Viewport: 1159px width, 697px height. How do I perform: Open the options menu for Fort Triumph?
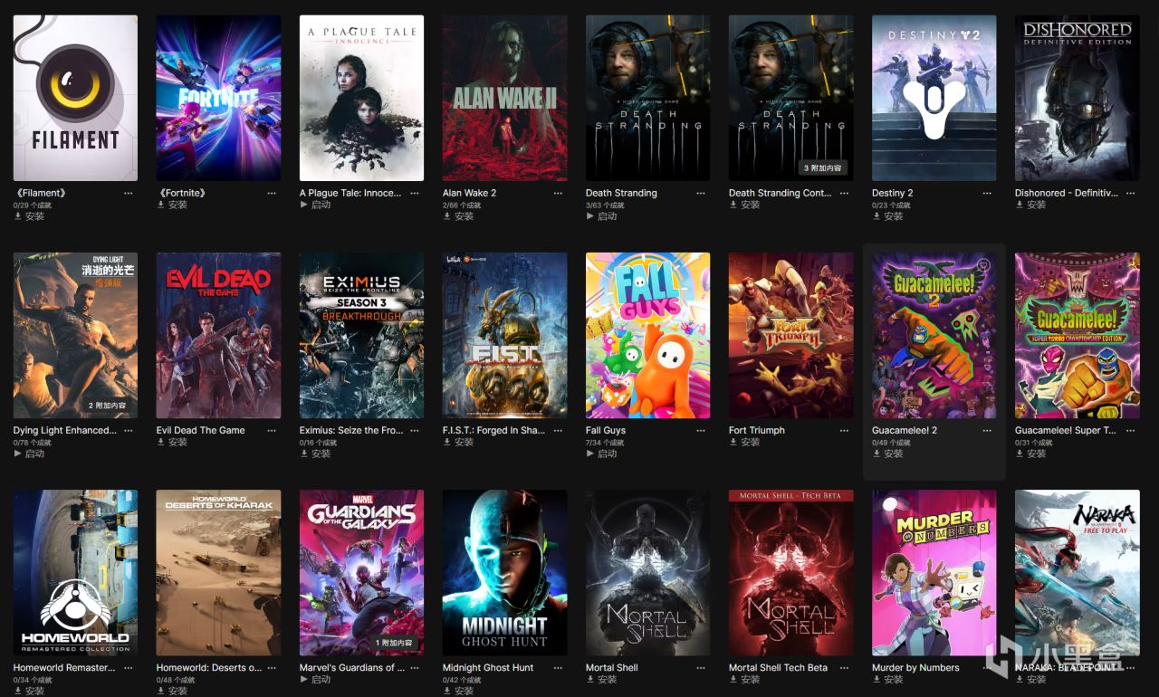click(x=844, y=430)
